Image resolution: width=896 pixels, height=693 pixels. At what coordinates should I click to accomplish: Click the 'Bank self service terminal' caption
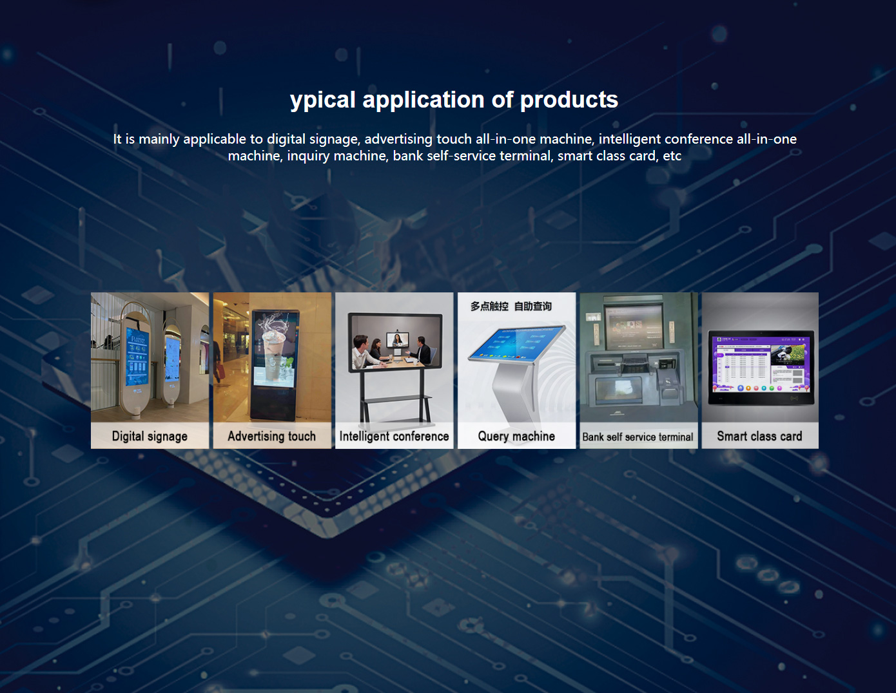[638, 437]
